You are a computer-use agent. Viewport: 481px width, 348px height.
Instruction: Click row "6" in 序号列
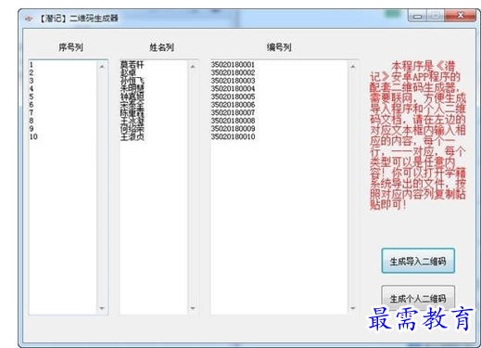point(32,105)
